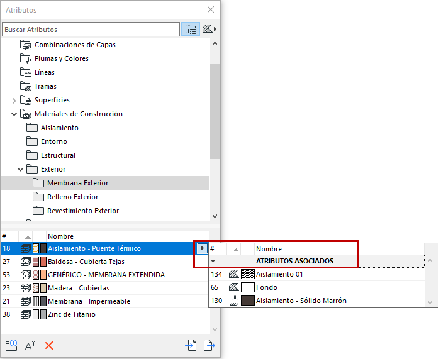Select the Entorno subfolder
The width and height of the screenshot is (441, 359).
tap(53, 141)
